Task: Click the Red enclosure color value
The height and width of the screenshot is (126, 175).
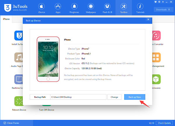Action: (83, 59)
